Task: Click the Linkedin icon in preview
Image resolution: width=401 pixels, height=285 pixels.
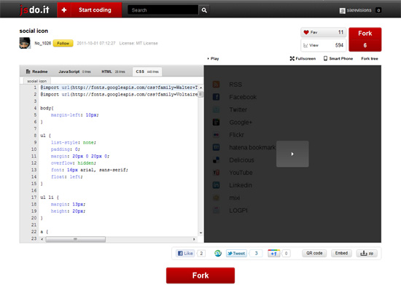Action: point(216,185)
